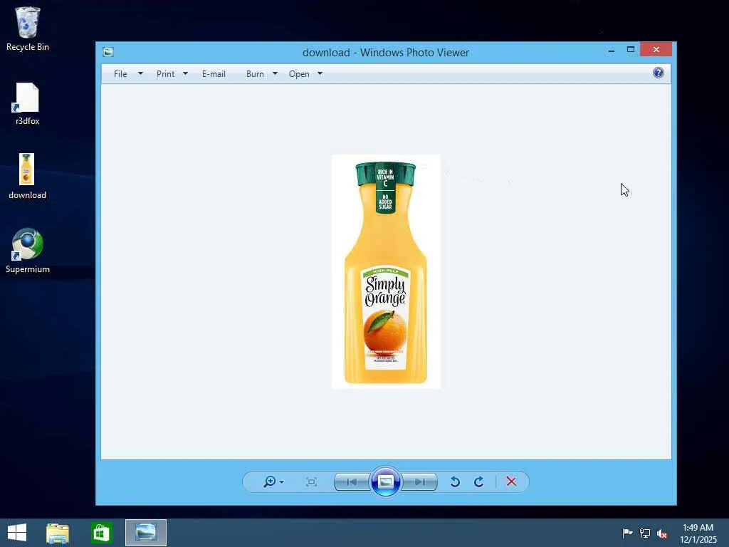Viewport: 729px width, 547px height.
Task: Click the muted volume tray icon
Action: 662,533
